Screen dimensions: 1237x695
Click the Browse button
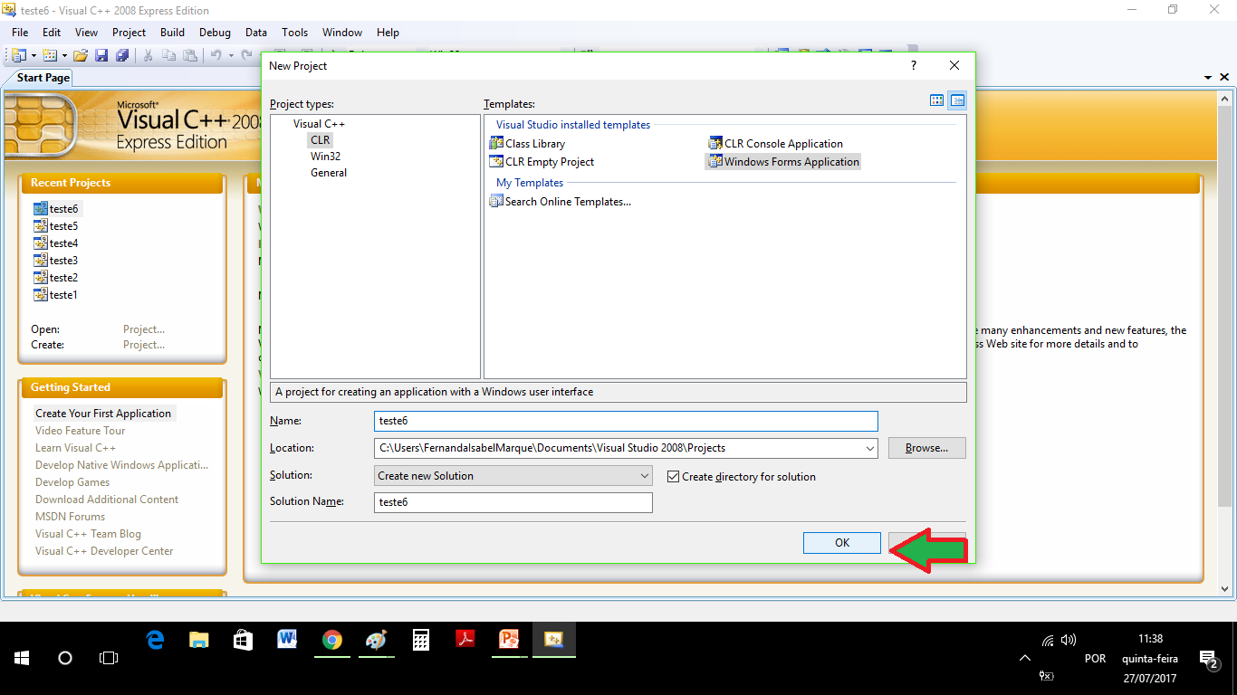click(926, 448)
